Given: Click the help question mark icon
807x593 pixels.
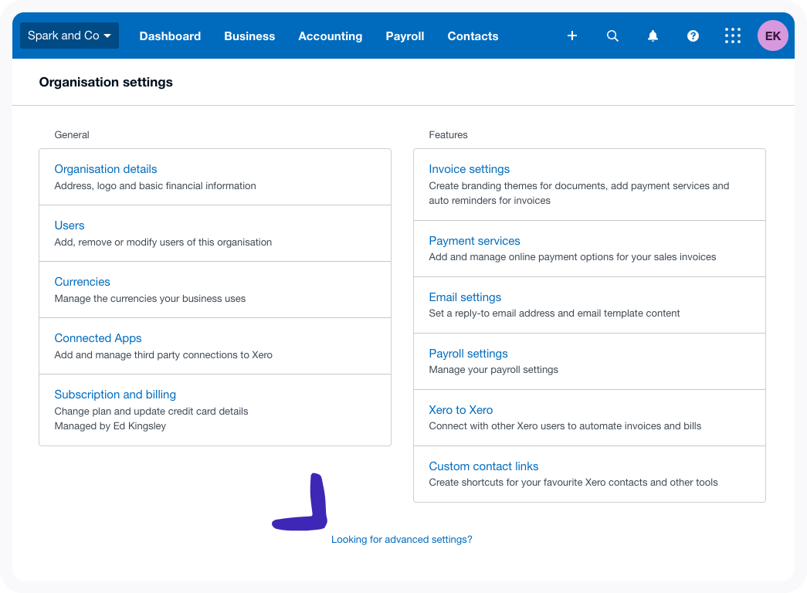Looking at the screenshot, I should pos(693,36).
